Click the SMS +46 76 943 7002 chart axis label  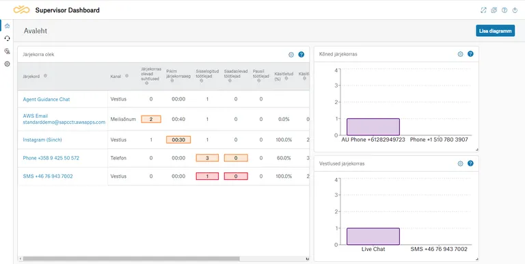(439, 249)
